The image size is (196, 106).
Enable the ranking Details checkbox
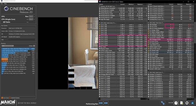tap(34, 46)
